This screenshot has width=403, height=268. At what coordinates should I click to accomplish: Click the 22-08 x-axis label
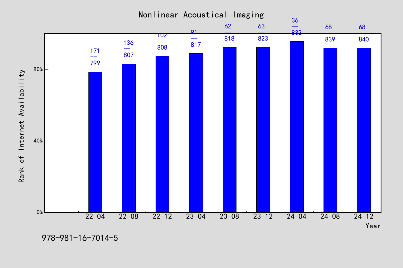(x=129, y=216)
